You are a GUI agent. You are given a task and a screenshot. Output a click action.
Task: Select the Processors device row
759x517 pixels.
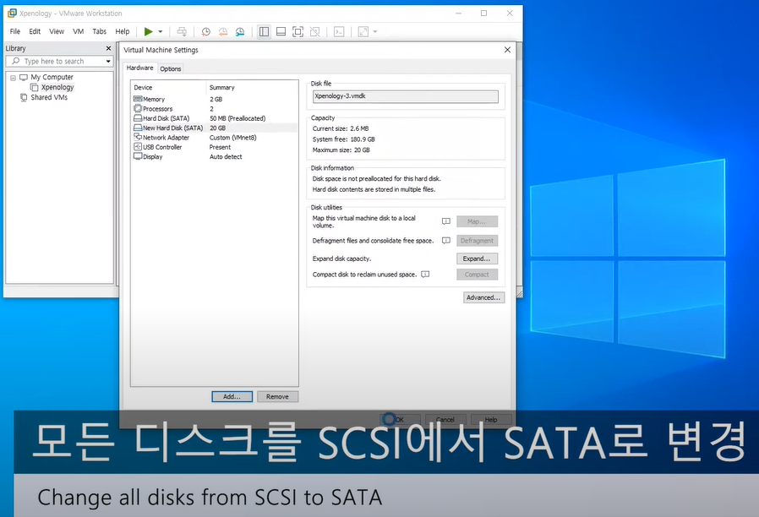215,109
